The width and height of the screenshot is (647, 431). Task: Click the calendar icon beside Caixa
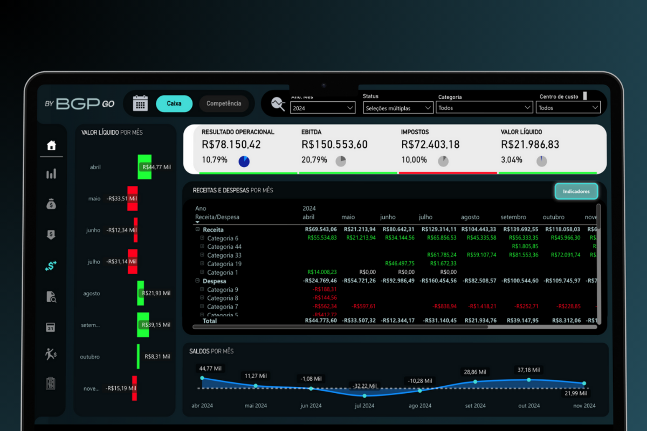click(x=140, y=103)
